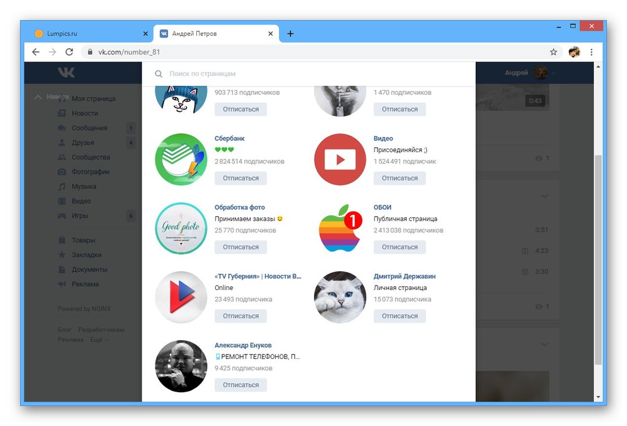Open Закладки in sidebar

tap(87, 255)
